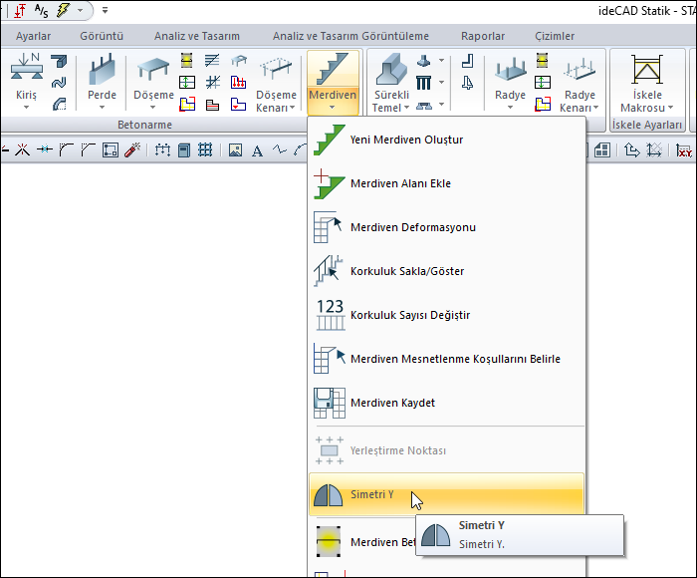Image resolution: width=697 pixels, height=578 pixels.
Task: Expand the Merdiven dropdown arrow
Action: [333, 108]
